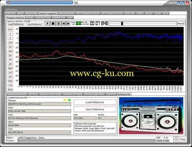This screenshot has height=147, width=192.
Task: Switch to the Audio Tools tab
Action: coord(130,13)
